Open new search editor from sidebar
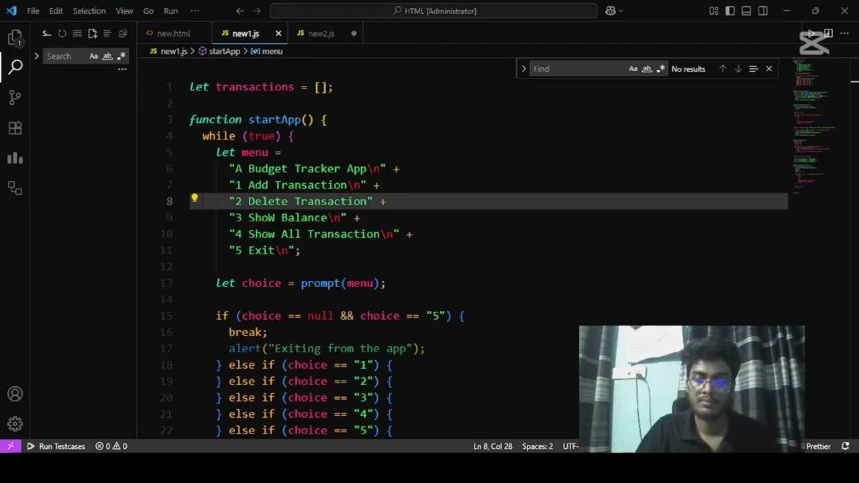The width and height of the screenshot is (859, 483). click(x=93, y=34)
